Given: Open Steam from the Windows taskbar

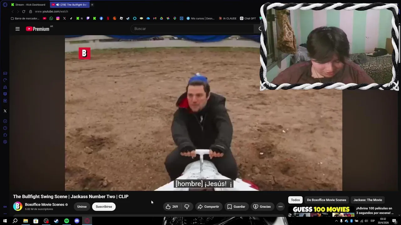Looking at the screenshot, I should pyautogui.click(x=56, y=221).
